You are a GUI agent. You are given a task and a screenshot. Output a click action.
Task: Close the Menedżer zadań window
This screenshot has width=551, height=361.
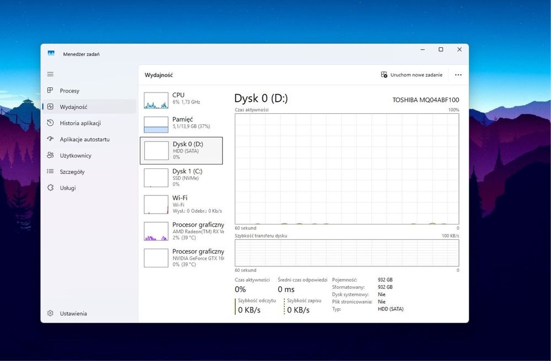pyautogui.click(x=460, y=50)
